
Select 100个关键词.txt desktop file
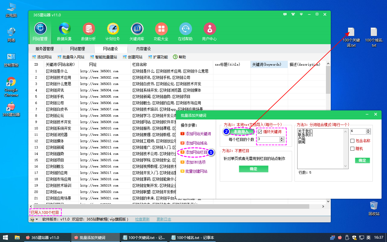pyautogui.click(x=351, y=37)
